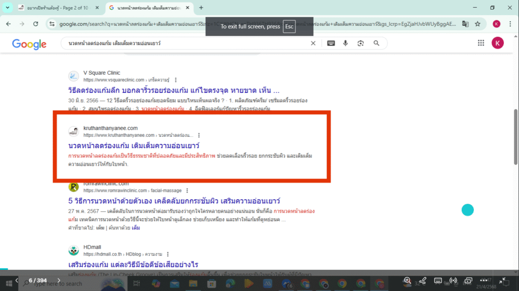Start voice search with the microphone icon
Image resolution: width=519 pixels, height=291 pixels.
click(x=345, y=43)
